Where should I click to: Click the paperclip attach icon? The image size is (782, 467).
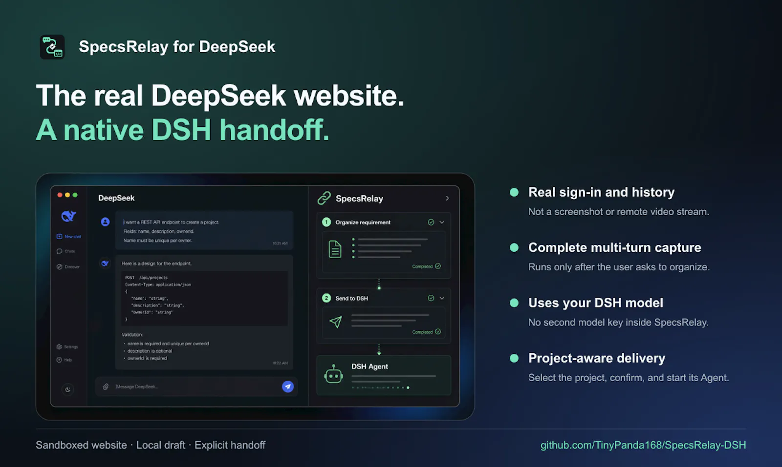click(106, 386)
